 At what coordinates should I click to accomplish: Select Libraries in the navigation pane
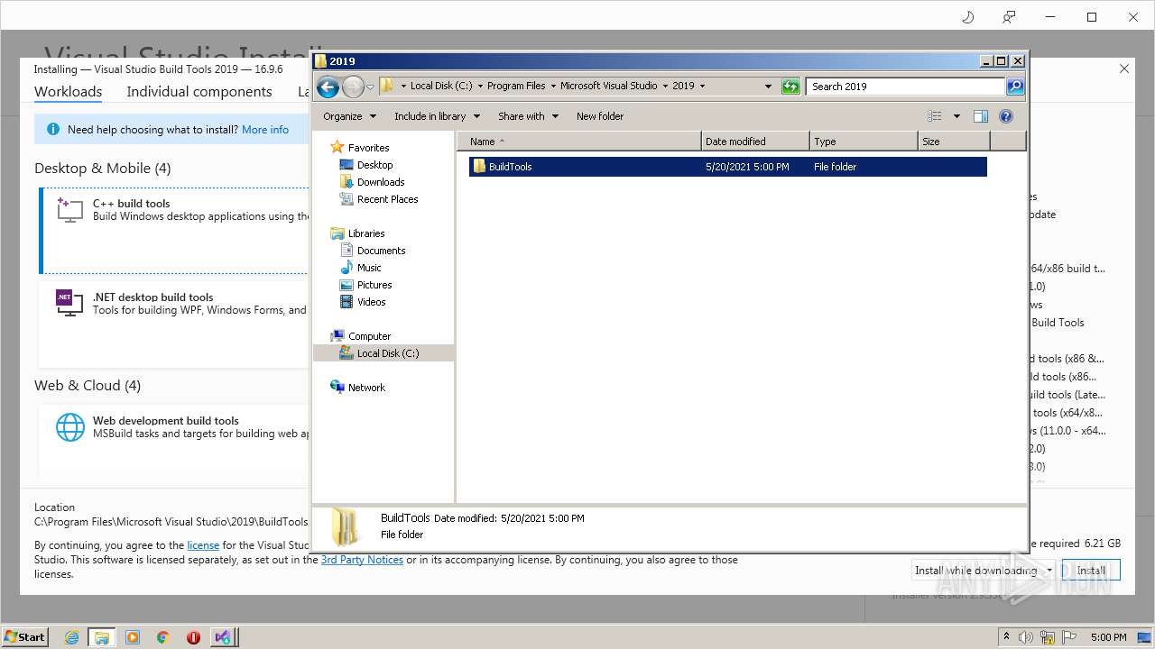pyautogui.click(x=366, y=233)
